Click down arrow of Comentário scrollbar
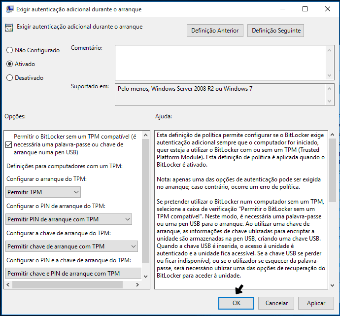340x316 pixels. point(329,75)
